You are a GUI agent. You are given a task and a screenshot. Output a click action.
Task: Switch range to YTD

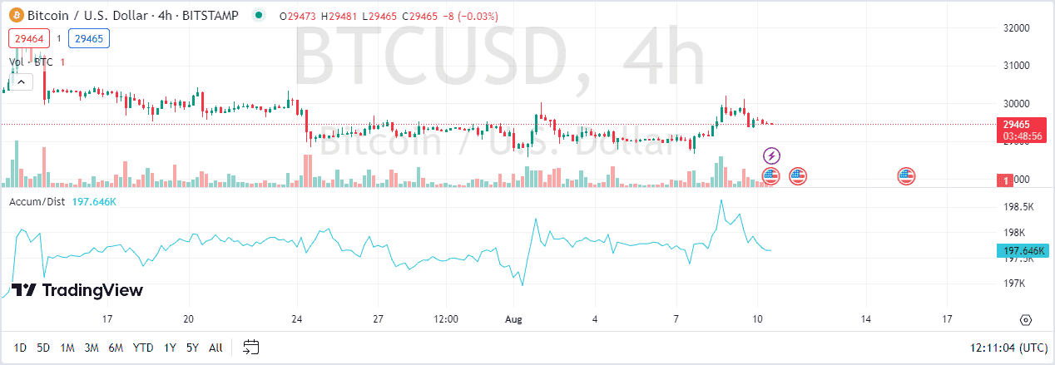(143, 347)
